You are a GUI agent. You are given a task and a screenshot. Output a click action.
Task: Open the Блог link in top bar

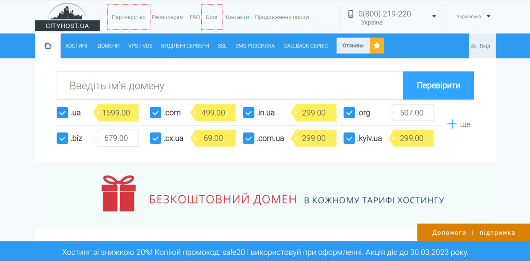point(212,17)
